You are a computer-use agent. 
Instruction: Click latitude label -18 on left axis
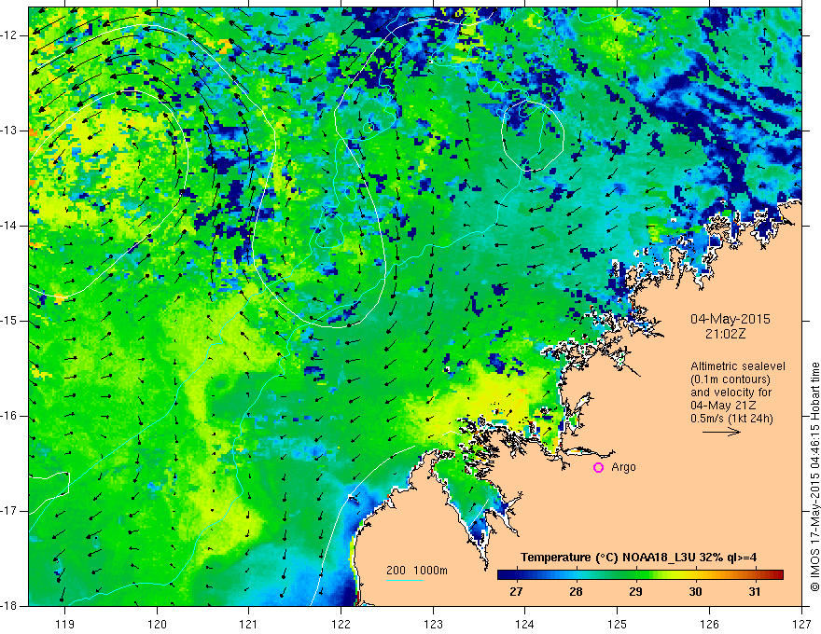click(9, 606)
